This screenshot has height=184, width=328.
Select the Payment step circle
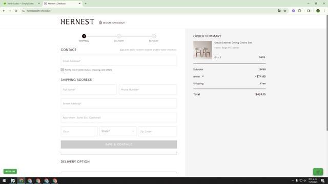tap(154, 36)
